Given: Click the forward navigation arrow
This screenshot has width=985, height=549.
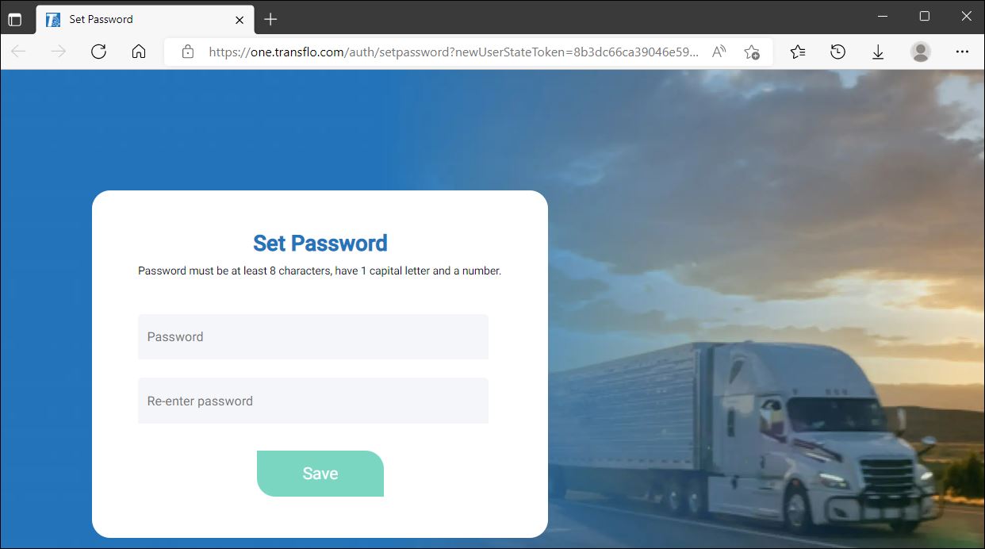Looking at the screenshot, I should click(58, 52).
